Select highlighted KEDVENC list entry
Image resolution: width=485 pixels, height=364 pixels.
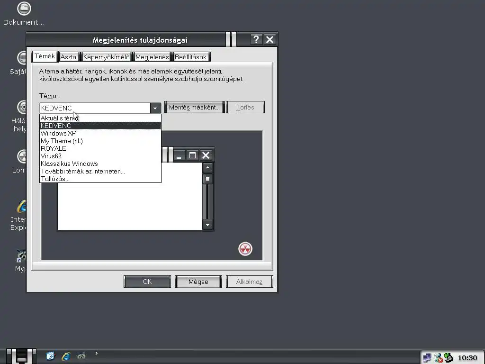pyautogui.click(x=100, y=126)
